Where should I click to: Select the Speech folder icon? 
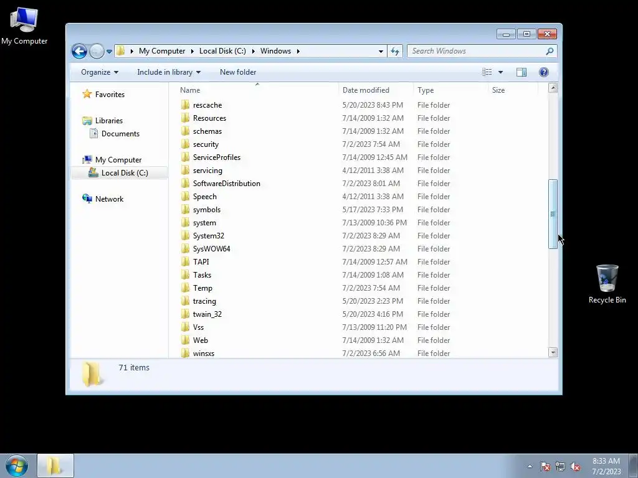coord(185,196)
